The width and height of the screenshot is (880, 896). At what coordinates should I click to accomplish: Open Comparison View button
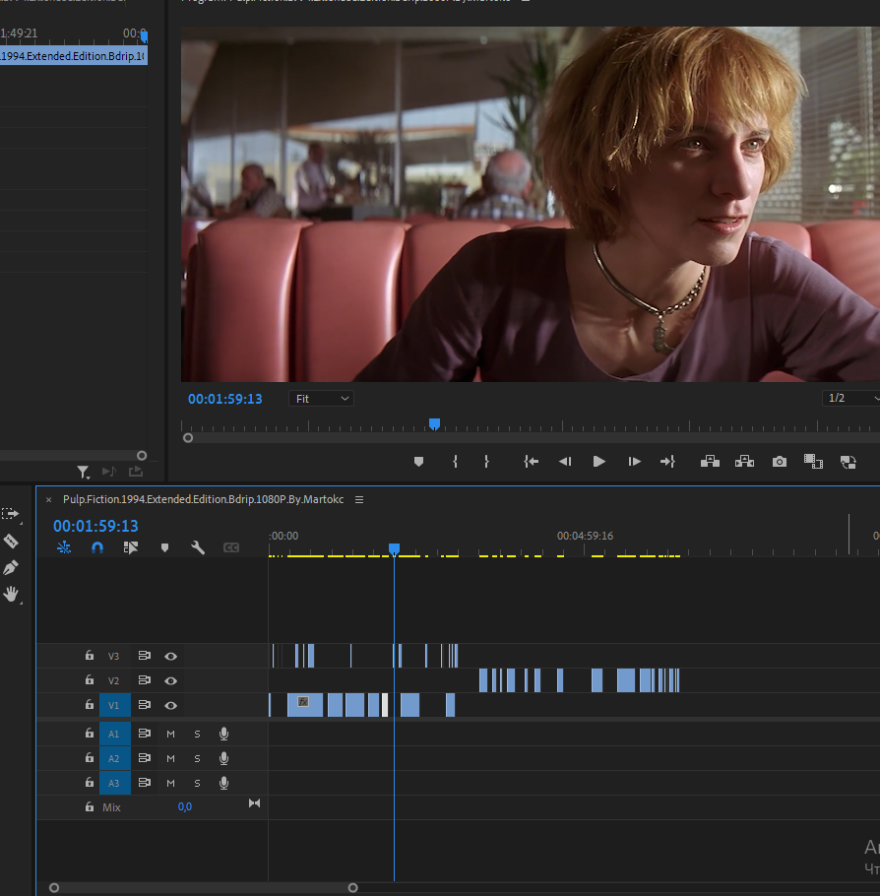point(813,461)
